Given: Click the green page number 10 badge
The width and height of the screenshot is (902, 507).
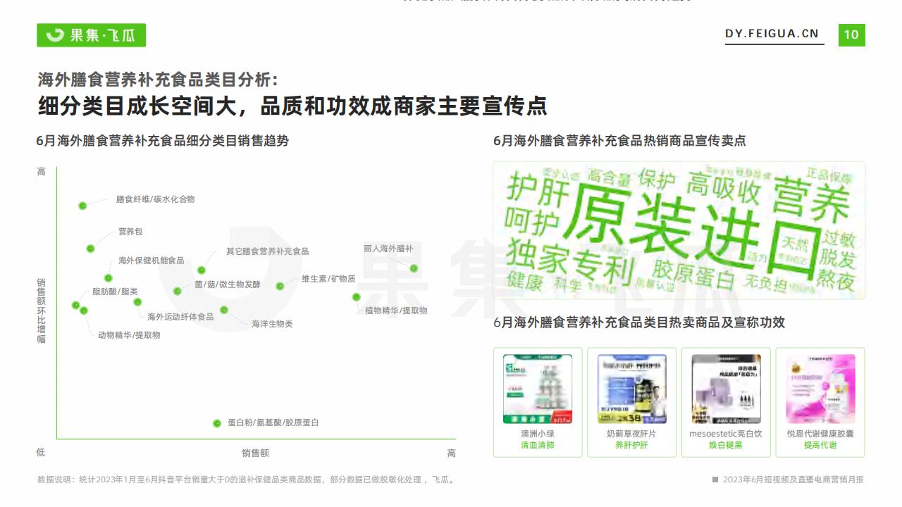Looking at the screenshot, I should 851,35.
